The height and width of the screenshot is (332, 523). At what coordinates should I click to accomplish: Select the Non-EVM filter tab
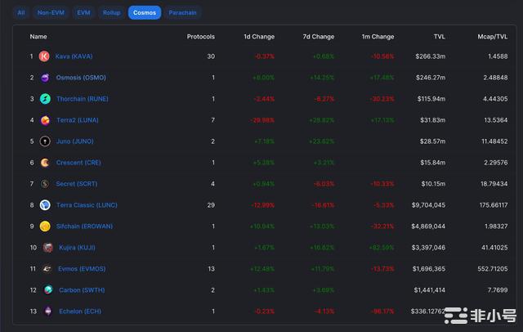(x=51, y=13)
